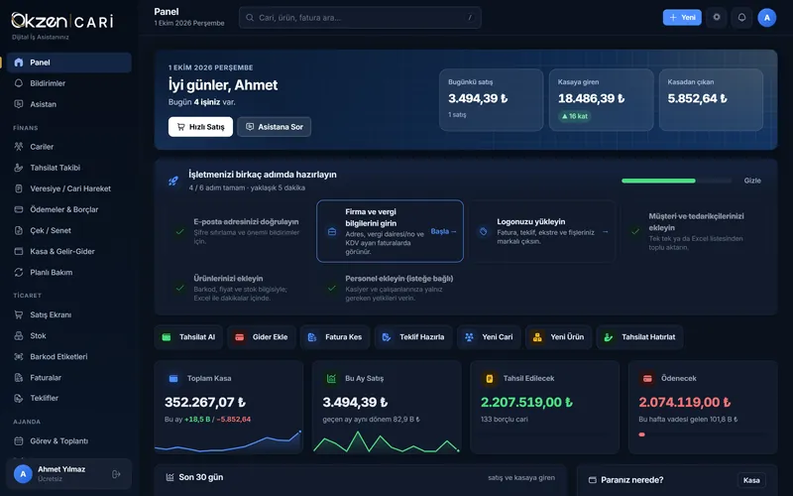This screenshot has width=793, height=496.
Task: Click the Toplam Kasa wallet icon
Action: 173,378
